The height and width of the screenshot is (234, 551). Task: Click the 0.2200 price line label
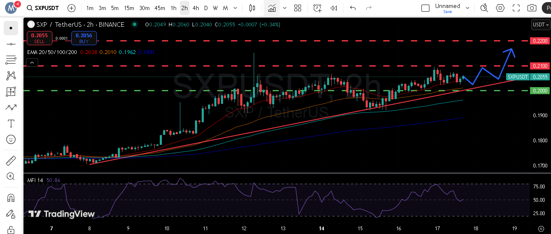click(x=540, y=41)
